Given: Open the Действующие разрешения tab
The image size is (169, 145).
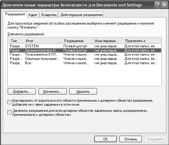Looking at the screenshot, I should (x=81, y=15).
